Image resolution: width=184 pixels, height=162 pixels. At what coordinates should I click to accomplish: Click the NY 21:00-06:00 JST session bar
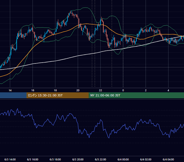(x=136, y=95)
